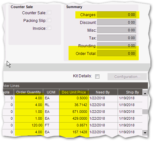Tick the Packing Slip checkbox
Viewport: 154px width, 141px height.
49,20
